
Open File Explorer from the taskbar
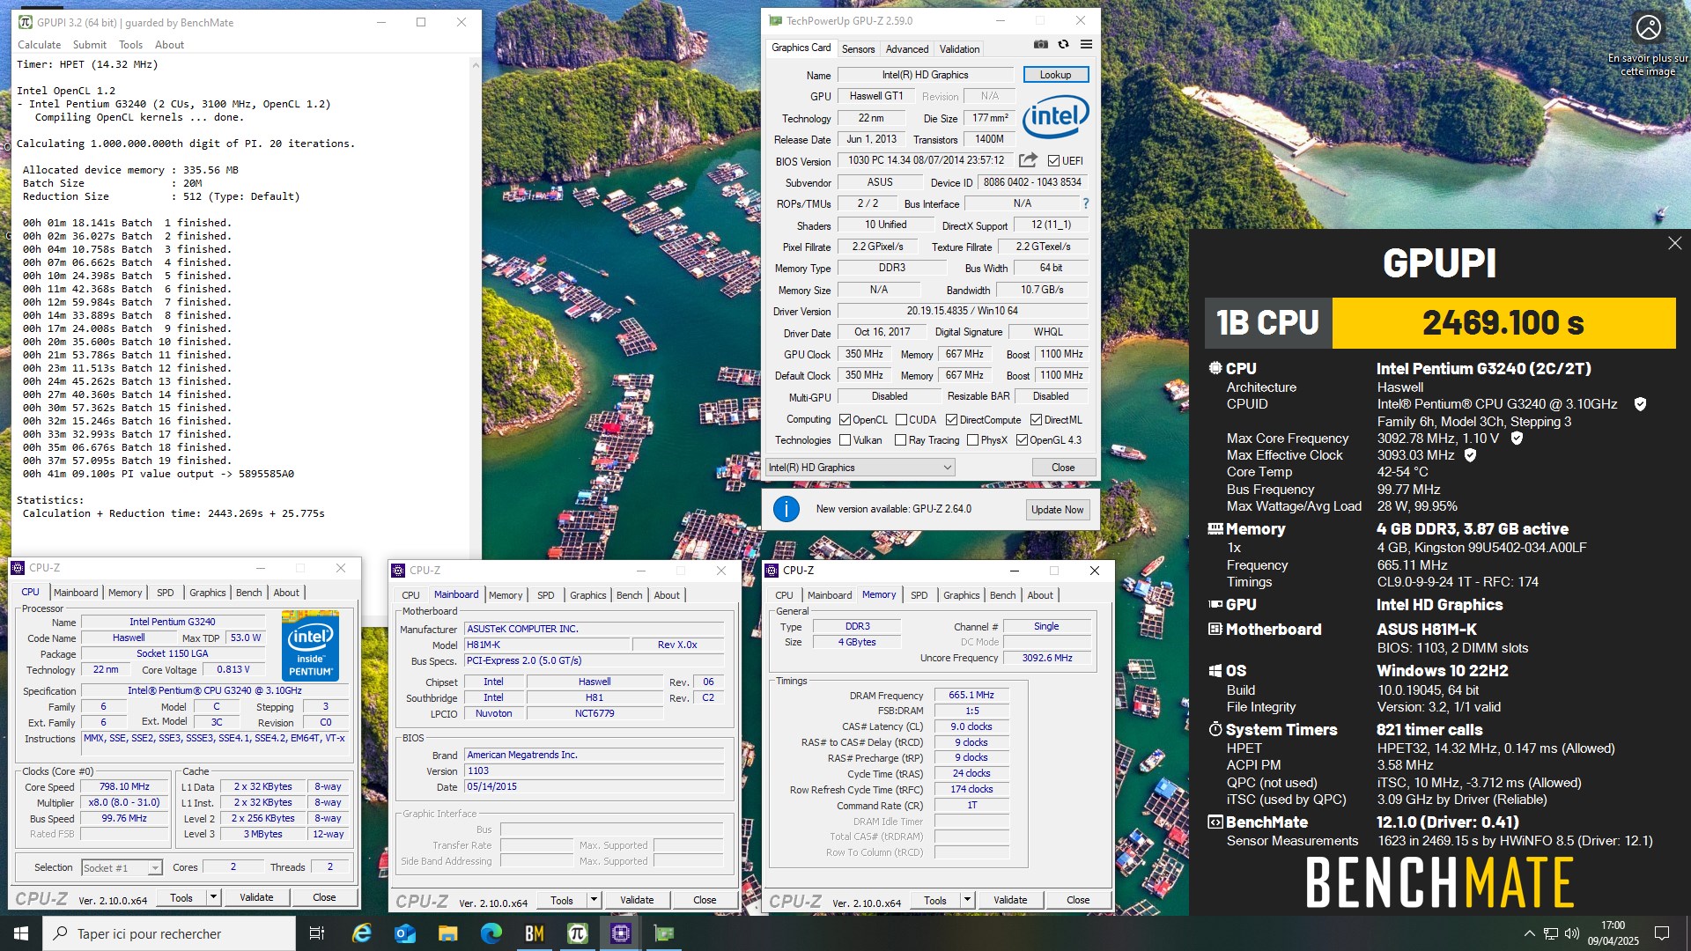tap(447, 933)
